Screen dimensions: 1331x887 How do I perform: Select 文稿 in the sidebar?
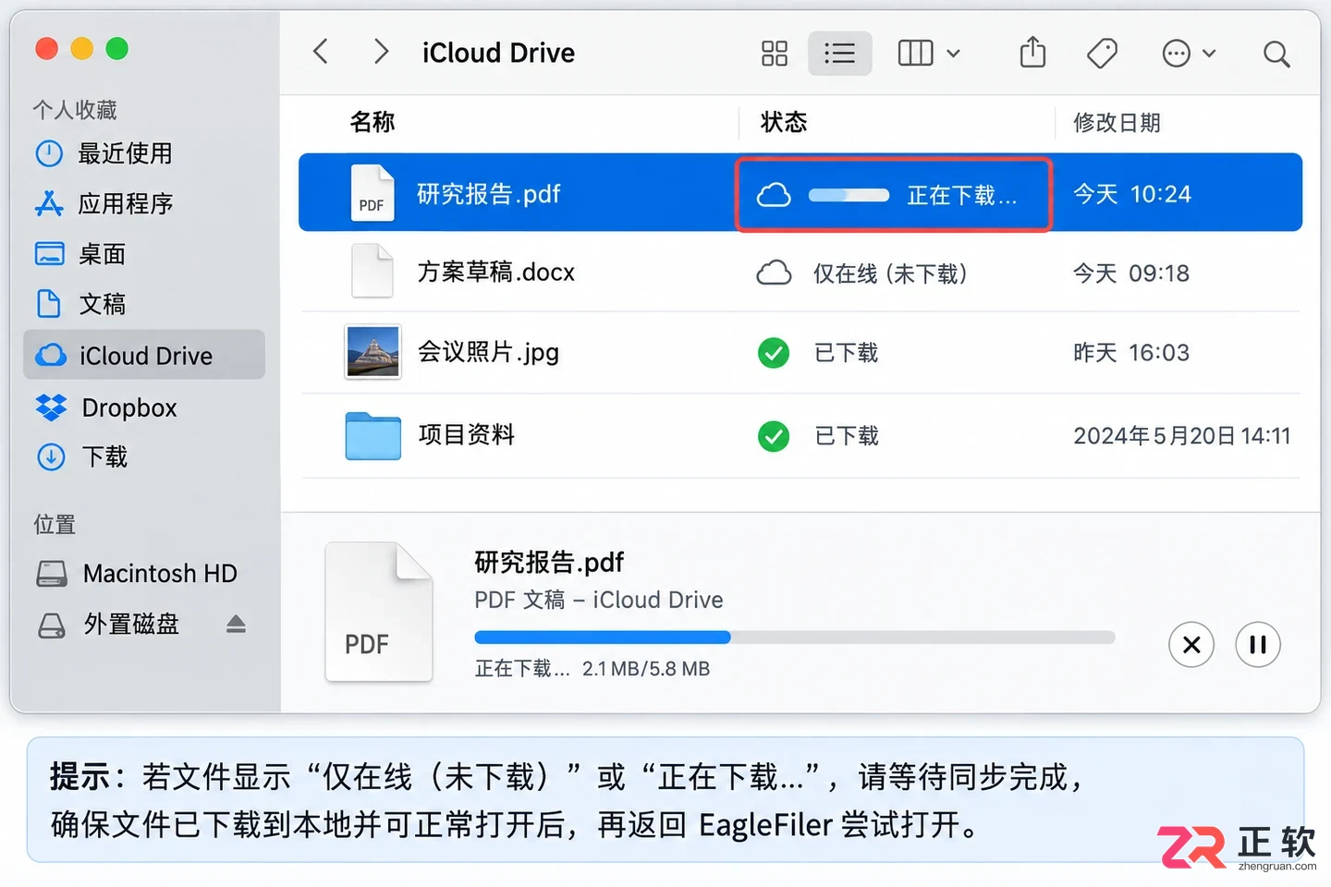[80, 304]
